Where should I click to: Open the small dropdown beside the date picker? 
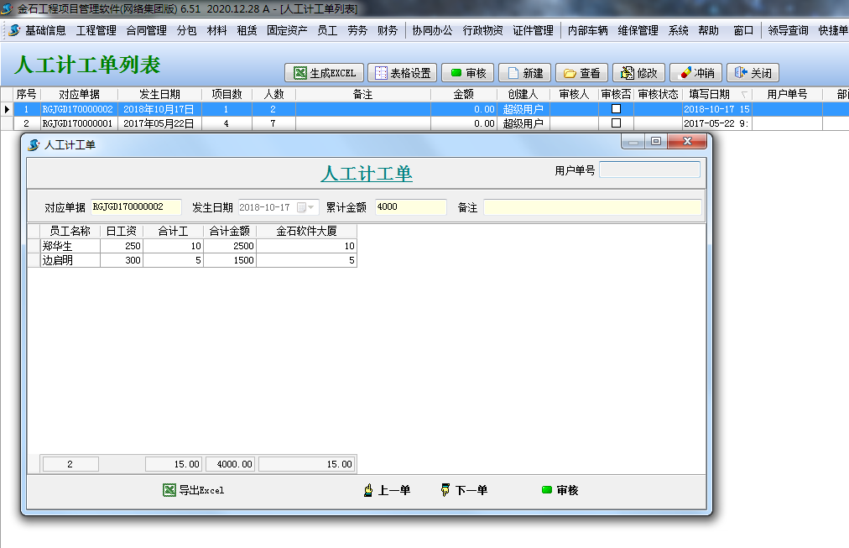coord(310,206)
